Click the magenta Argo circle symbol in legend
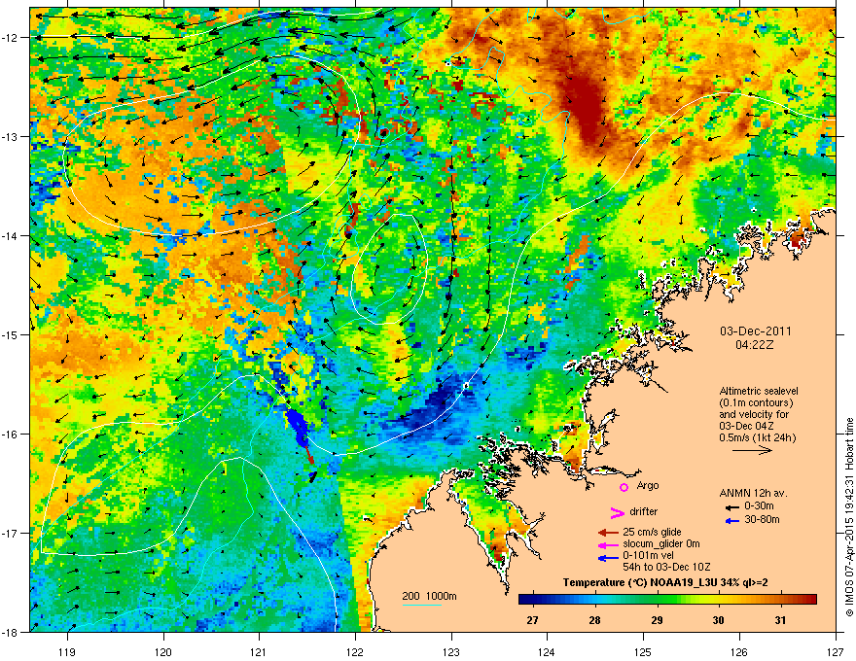 (x=624, y=487)
